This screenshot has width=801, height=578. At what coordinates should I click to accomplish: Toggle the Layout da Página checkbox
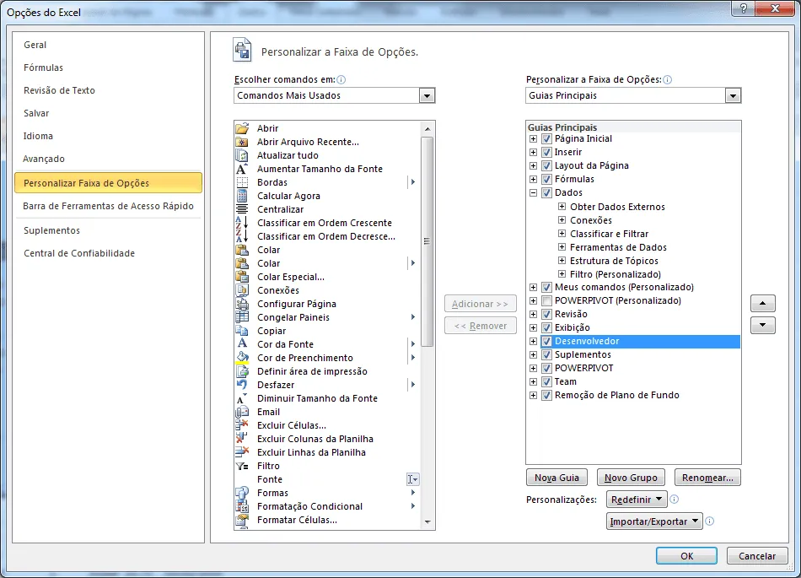546,165
